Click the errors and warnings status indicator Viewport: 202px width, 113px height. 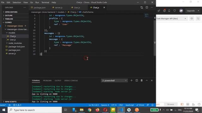click(17, 105)
